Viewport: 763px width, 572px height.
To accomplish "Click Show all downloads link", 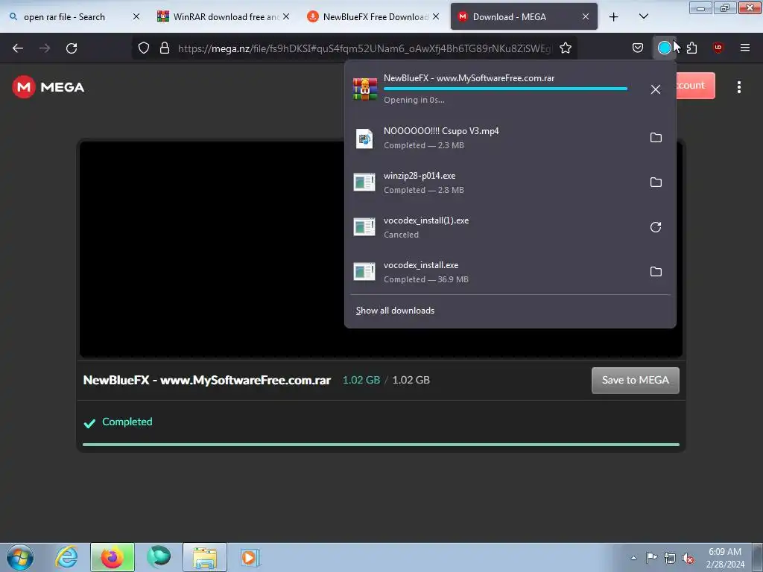I will click(x=395, y=311).
